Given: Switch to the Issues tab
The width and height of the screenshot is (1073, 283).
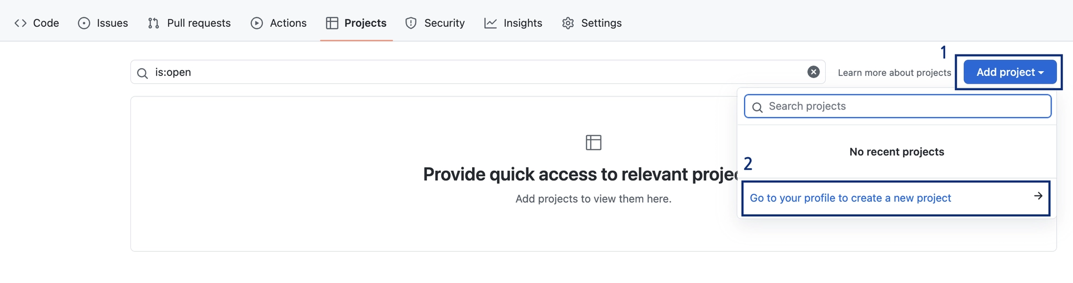Looking at the screenshot, I should [x=112, y=23].
